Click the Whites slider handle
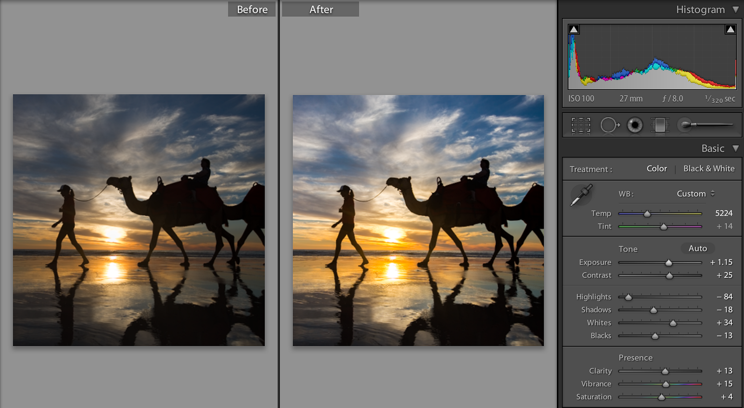Image resolution: width=744 pixels, height=408 pixels. coord(673,323)
